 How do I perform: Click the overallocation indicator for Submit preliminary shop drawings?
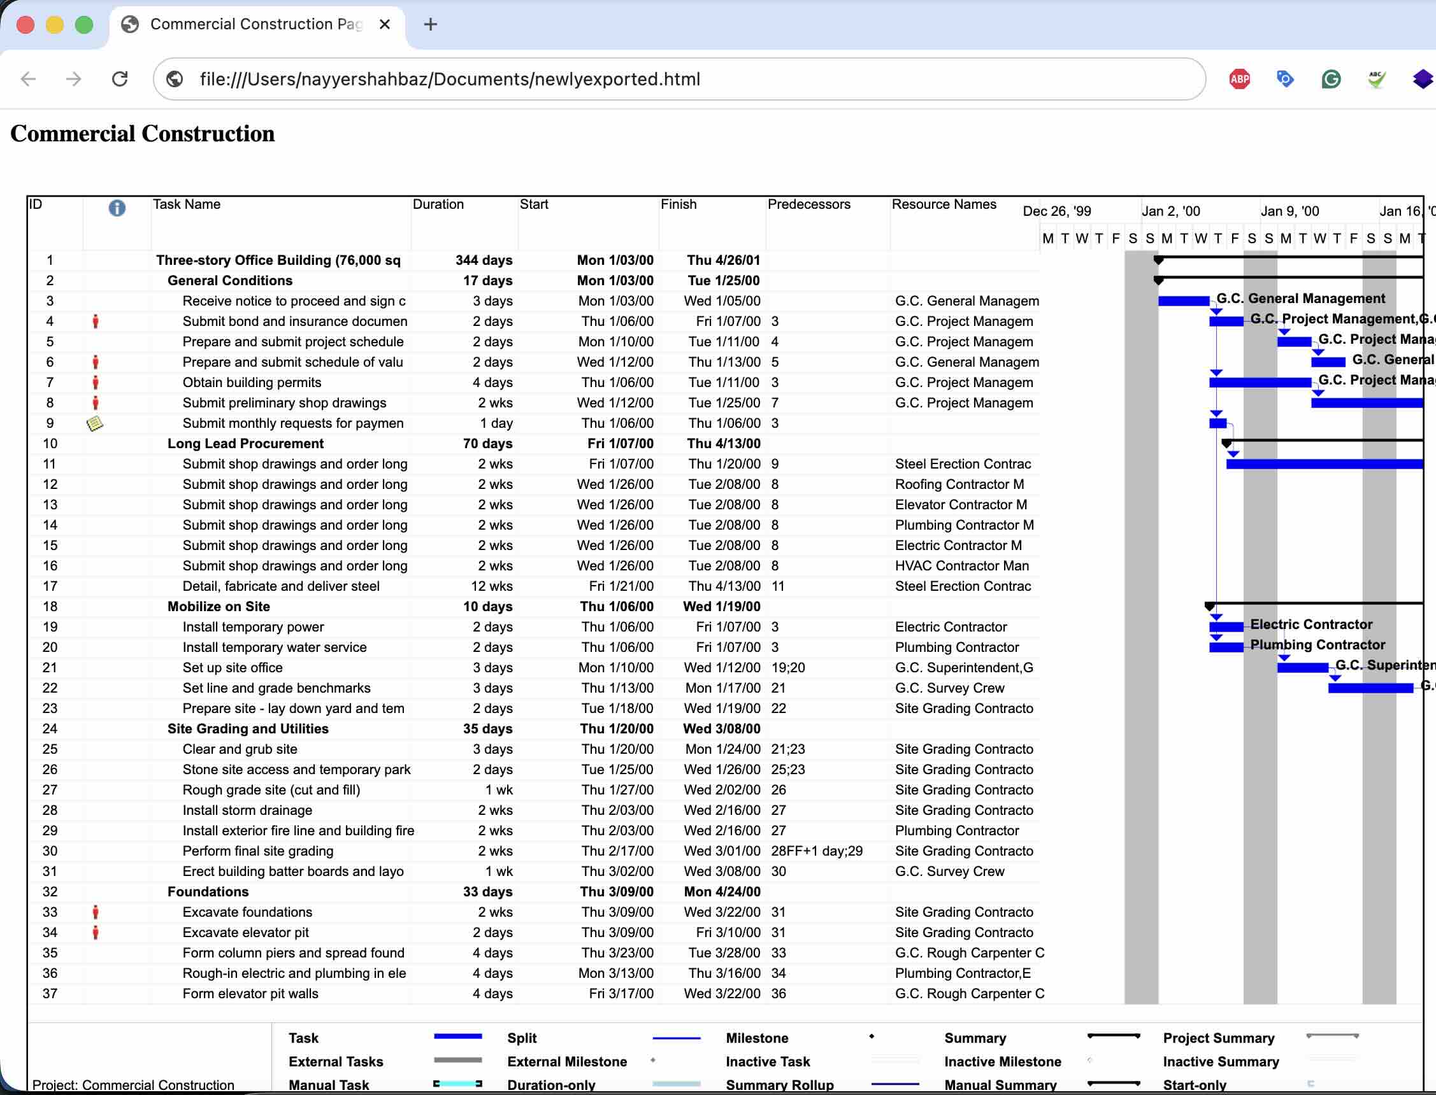(96, 403)
